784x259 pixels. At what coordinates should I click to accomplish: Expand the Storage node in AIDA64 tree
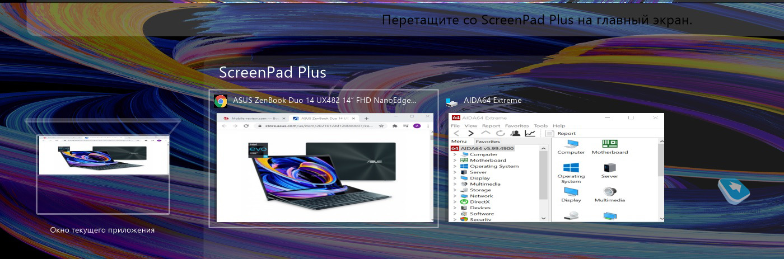[455, 190]
